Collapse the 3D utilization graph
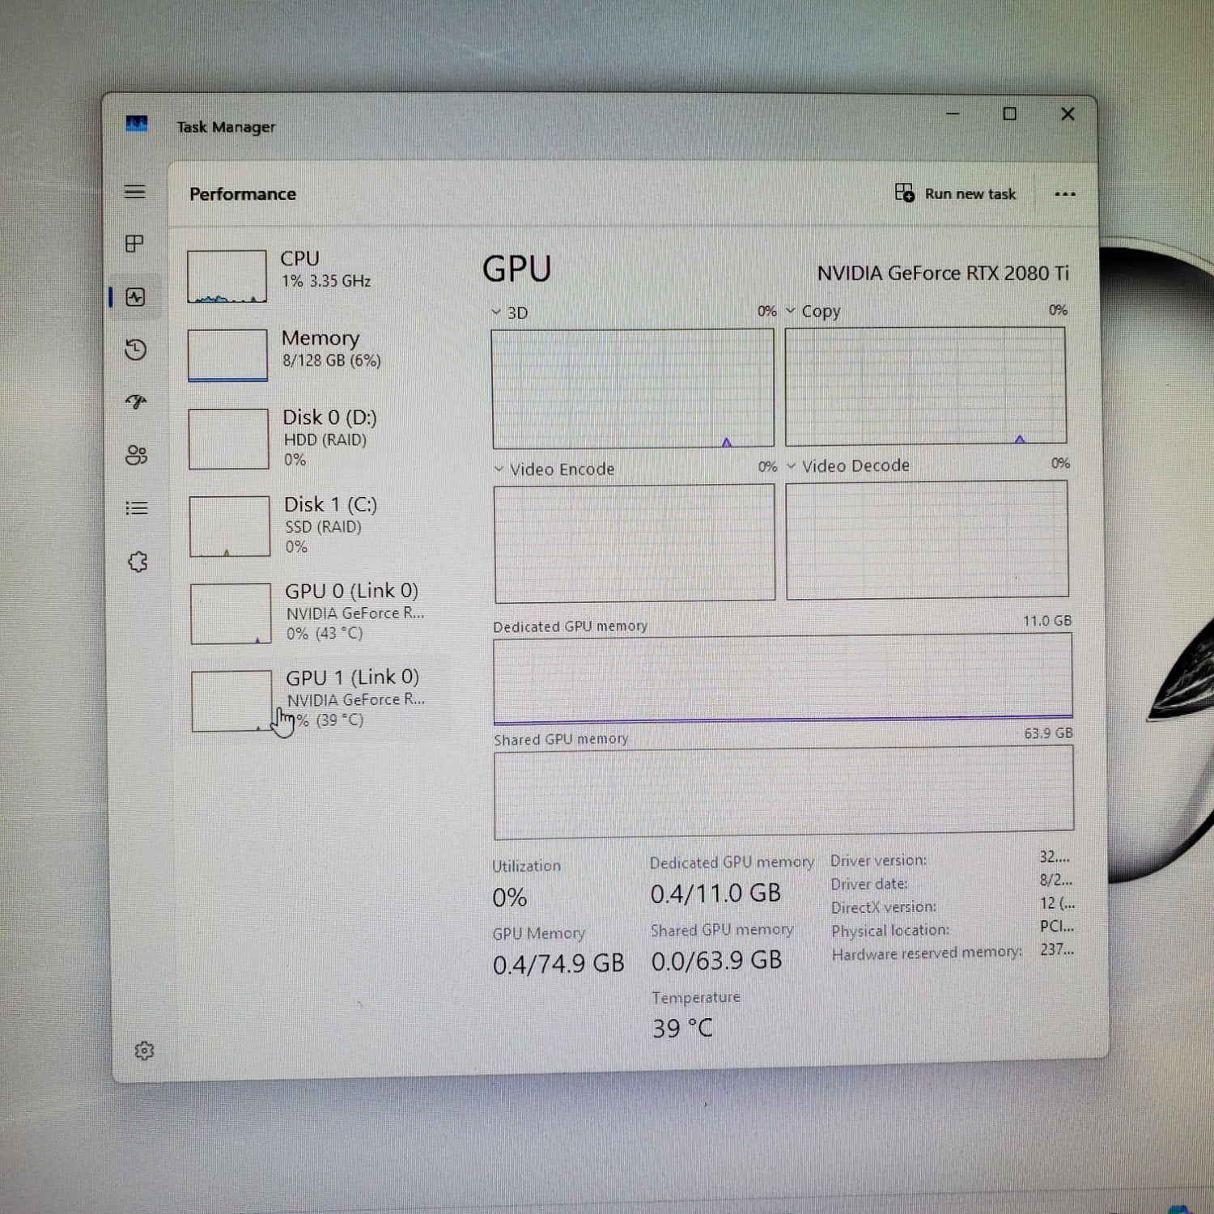Screen dimensions: 1214x1214 pyautogui.click(x=495, y=312)
